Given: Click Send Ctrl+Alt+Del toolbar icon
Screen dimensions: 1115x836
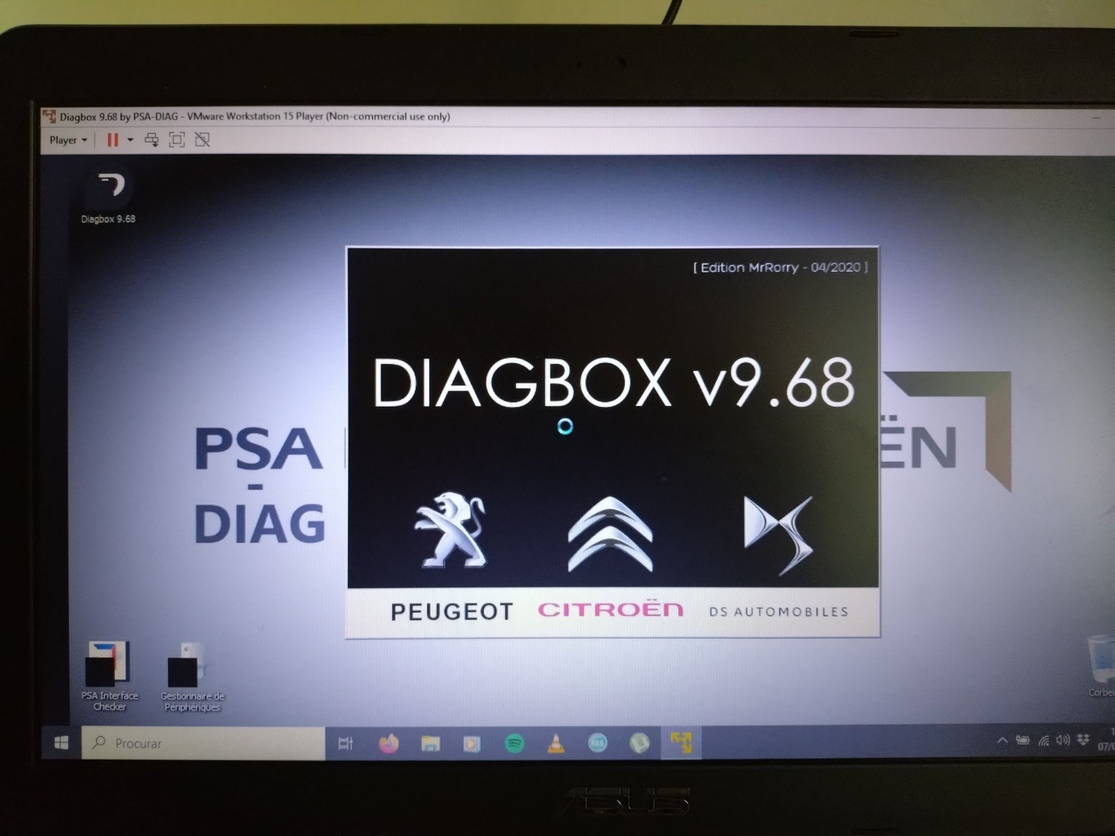Looking at the screenshot, I should coord(152,140).
